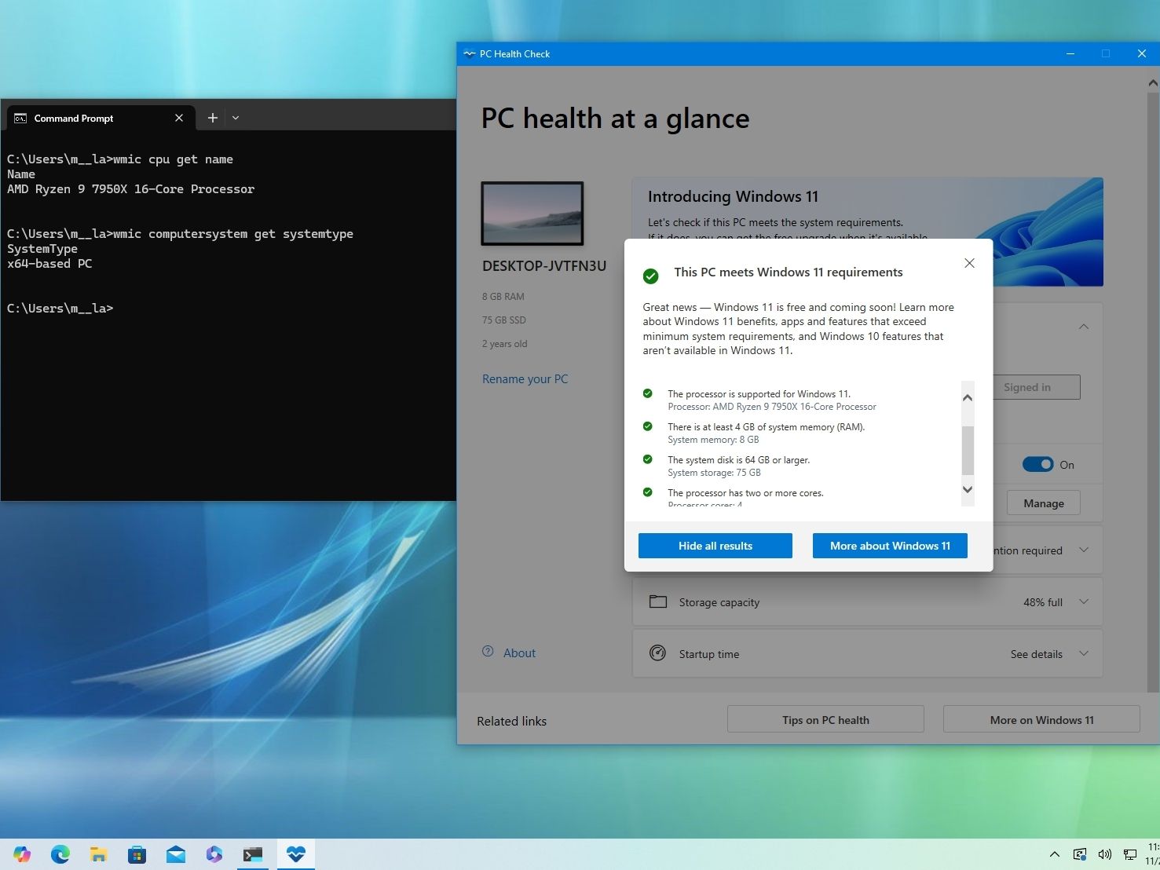Turn off the On toggle switch
The height and width of the screenshot is (870, 1160).
(1037, 464)
